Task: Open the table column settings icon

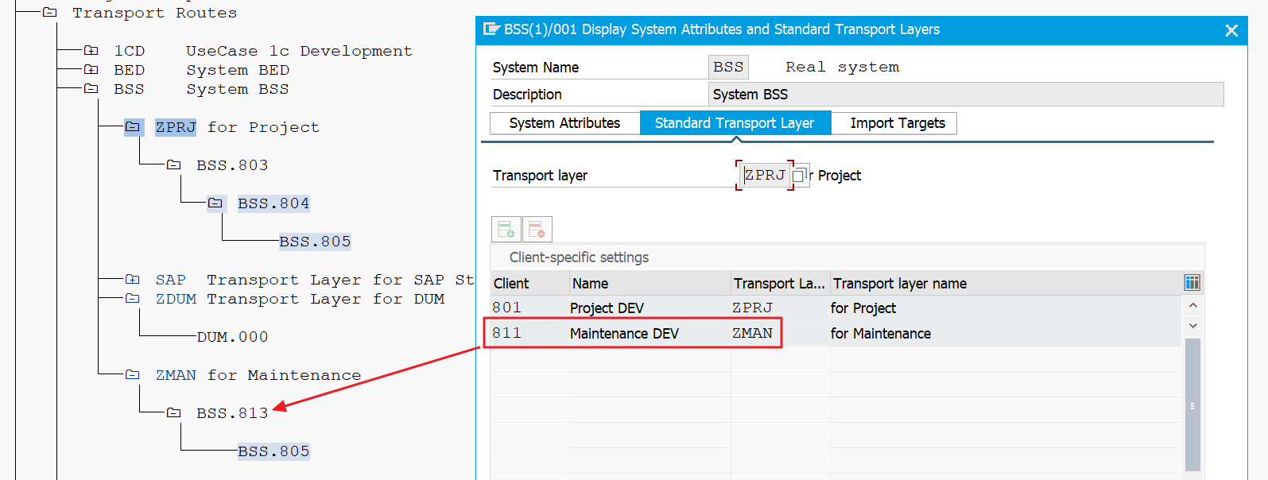Action: 1192,283
